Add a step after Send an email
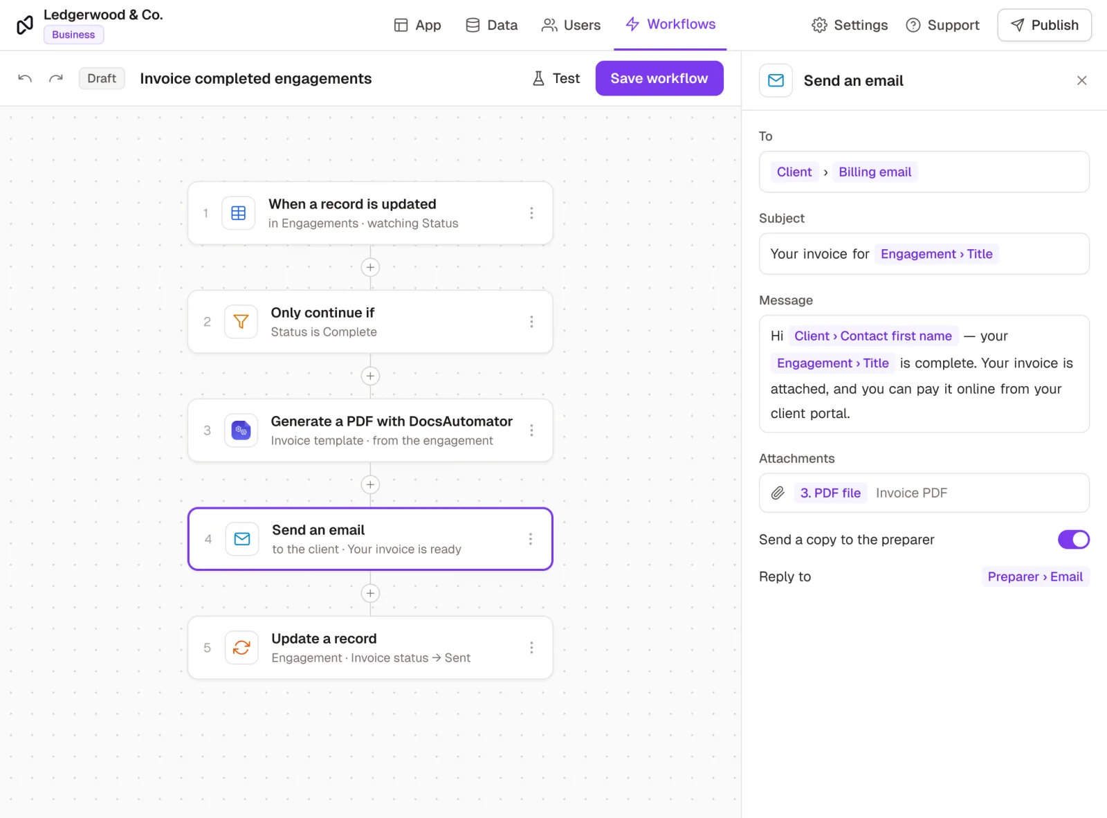 click(370, 593)
